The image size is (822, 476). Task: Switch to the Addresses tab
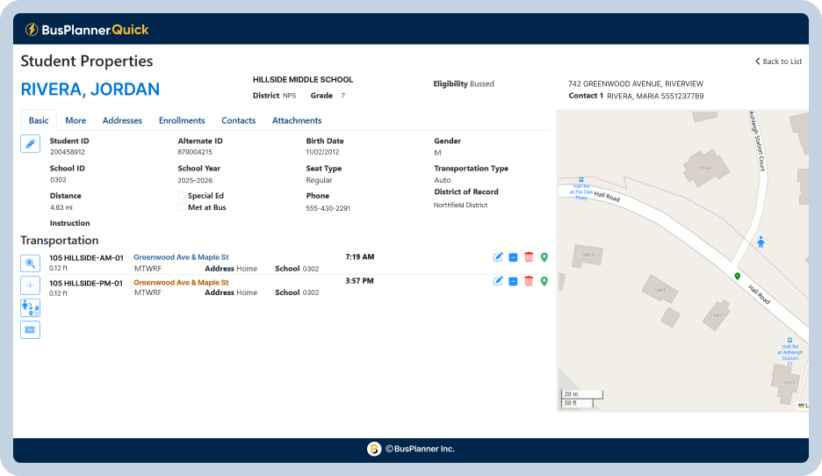[122, 120]
